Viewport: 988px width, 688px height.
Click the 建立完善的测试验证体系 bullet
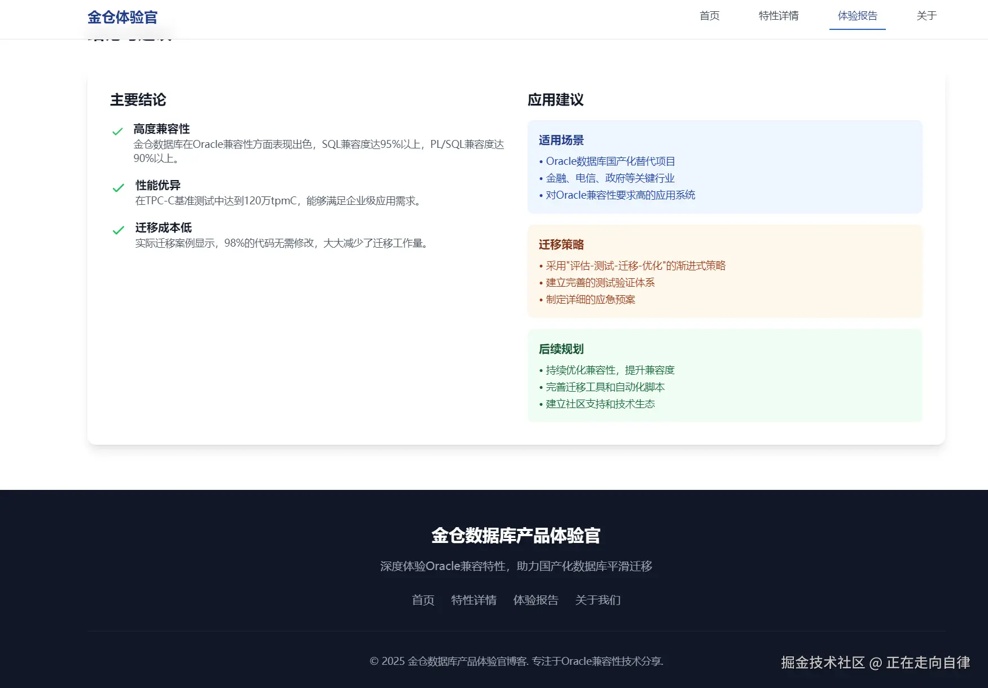(x=597, y=283)
